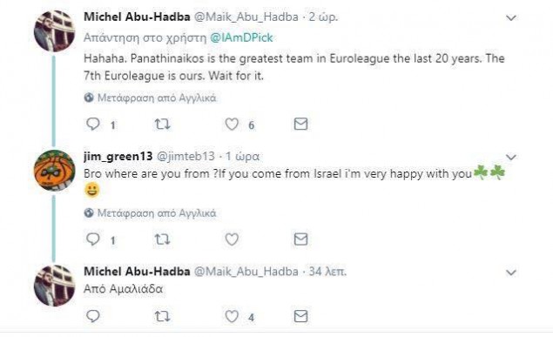Open the @IAmDPick profile link
The height and width of the screenshot is (337, 553).
(241, 37)
